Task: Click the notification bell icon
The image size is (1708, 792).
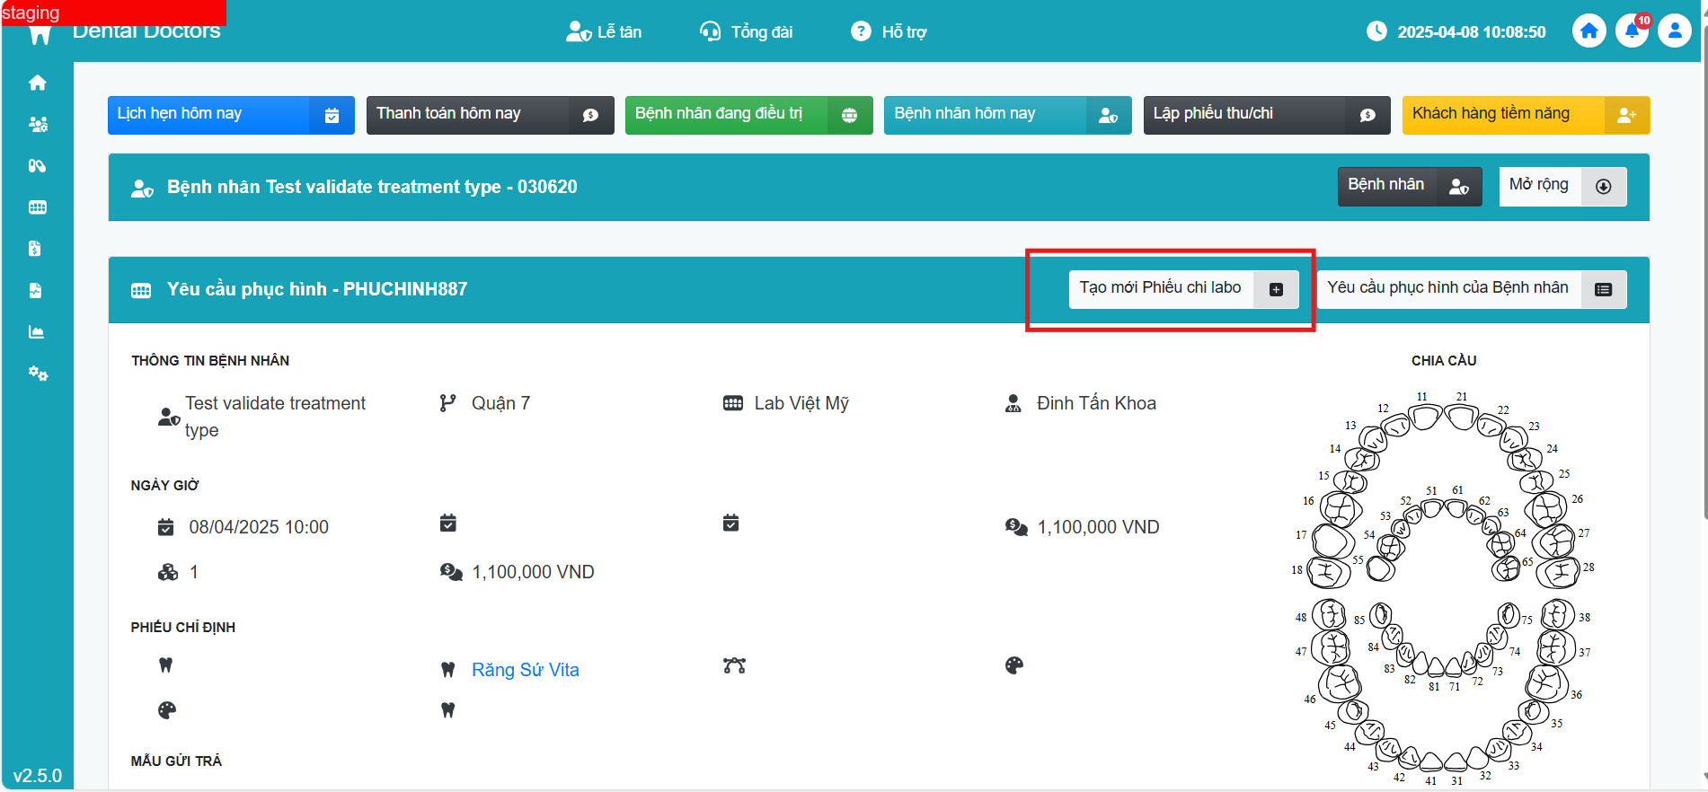Action: 1632,31
